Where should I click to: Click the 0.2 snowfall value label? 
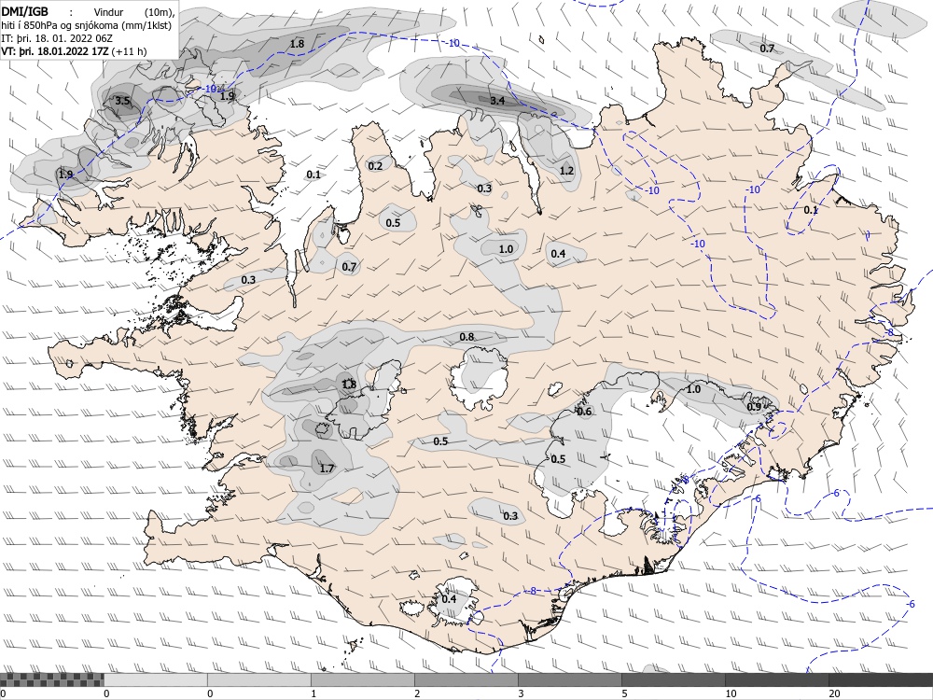point(375,166)
